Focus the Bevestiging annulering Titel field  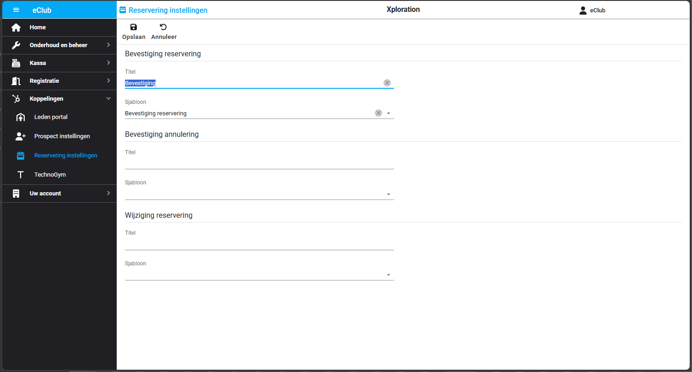click(x=259, y=163)
